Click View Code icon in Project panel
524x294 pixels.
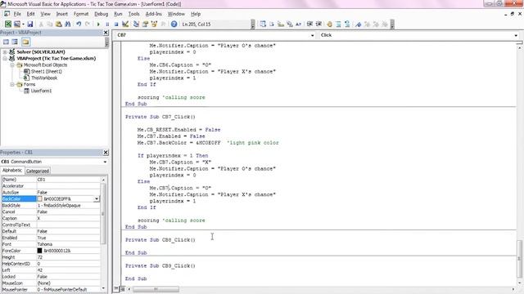pyautogui.click(x=6, y=42)
